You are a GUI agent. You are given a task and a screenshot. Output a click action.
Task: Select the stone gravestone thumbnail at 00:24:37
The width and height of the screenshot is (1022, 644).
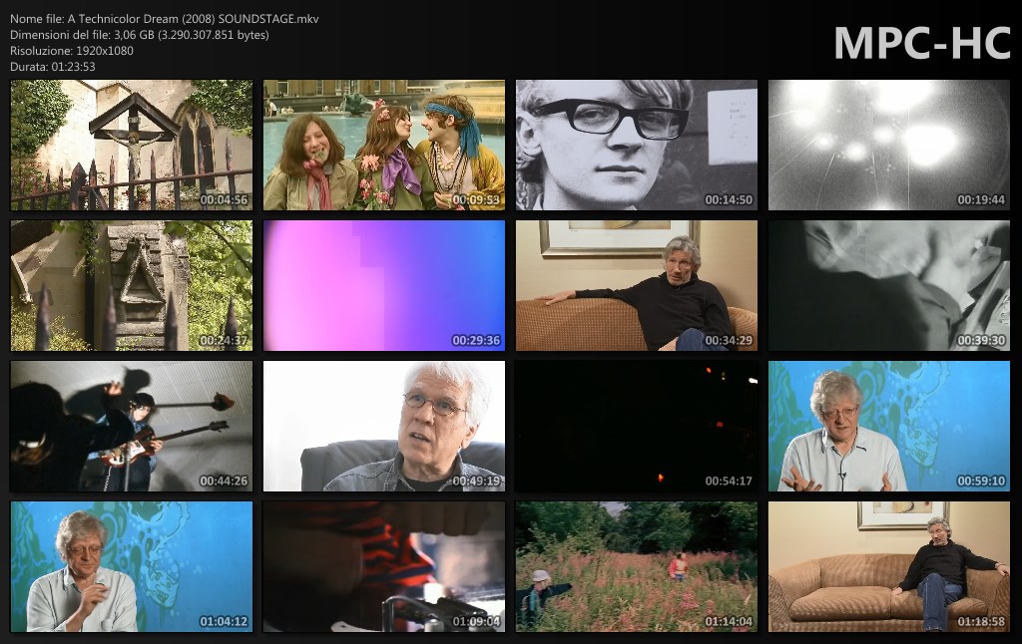tap(132, 286)
